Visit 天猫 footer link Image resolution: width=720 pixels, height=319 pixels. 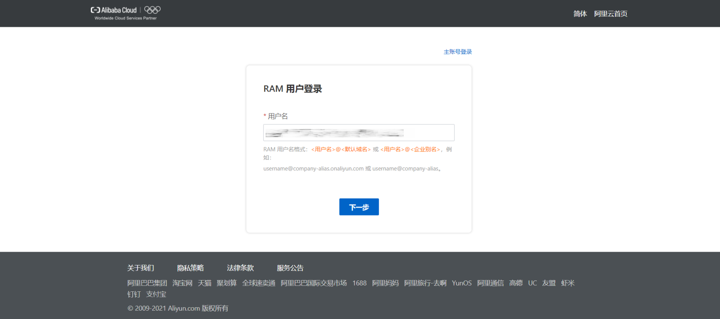coord(205,283)
